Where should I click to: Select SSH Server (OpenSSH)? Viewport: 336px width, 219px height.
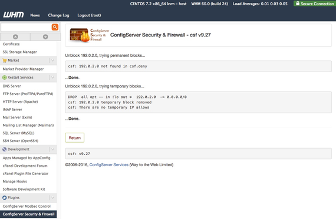(x=21, y=141)
